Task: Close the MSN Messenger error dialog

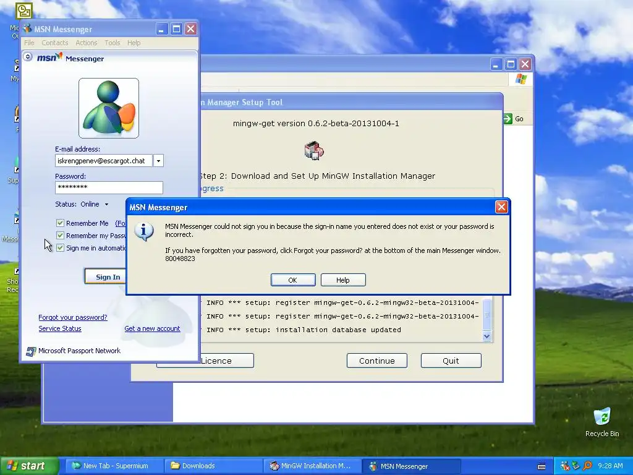Action: [x=501, y=207]
